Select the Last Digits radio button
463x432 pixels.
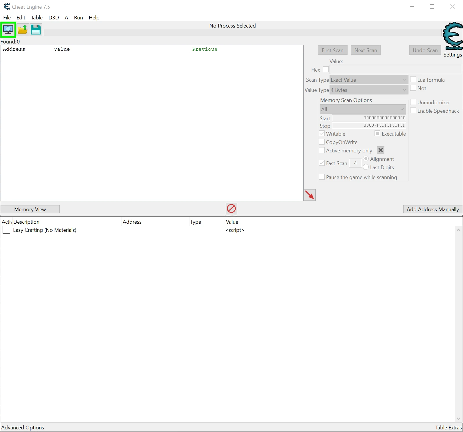[x=366, y=167]
